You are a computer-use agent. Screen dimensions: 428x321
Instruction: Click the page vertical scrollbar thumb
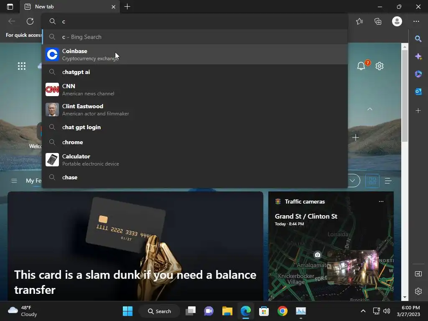(x=405, y=96)
